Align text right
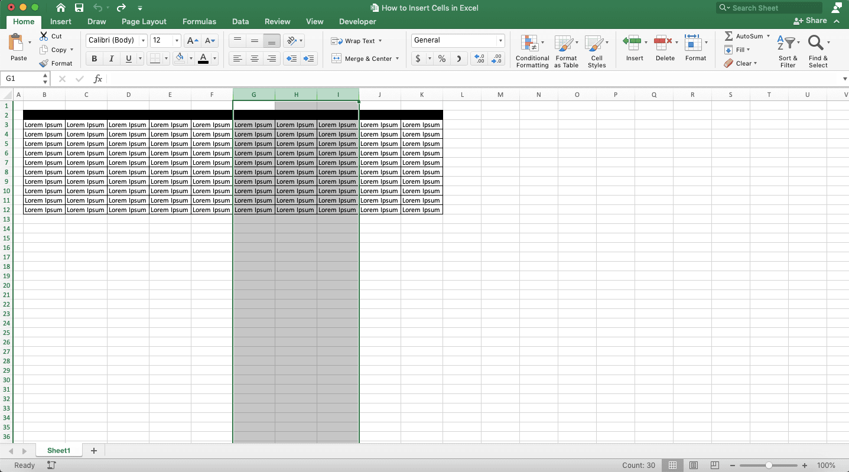This screenshot has width=849, height=472. (x=272, y=58)
